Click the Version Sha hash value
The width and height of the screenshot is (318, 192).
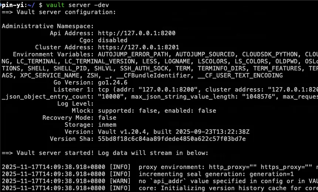pyautogui.click(x=172, y=139)
